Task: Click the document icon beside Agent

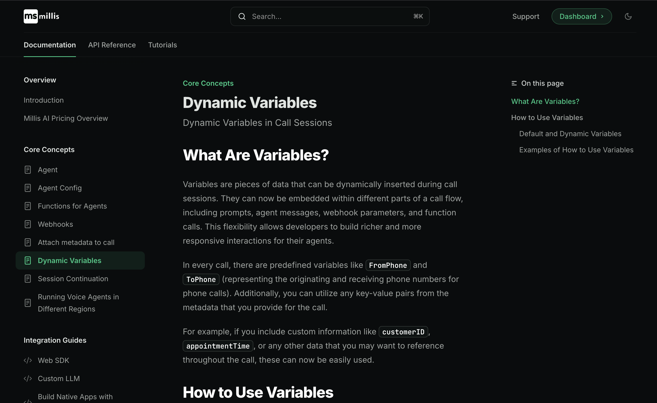Action: point(28,169)
